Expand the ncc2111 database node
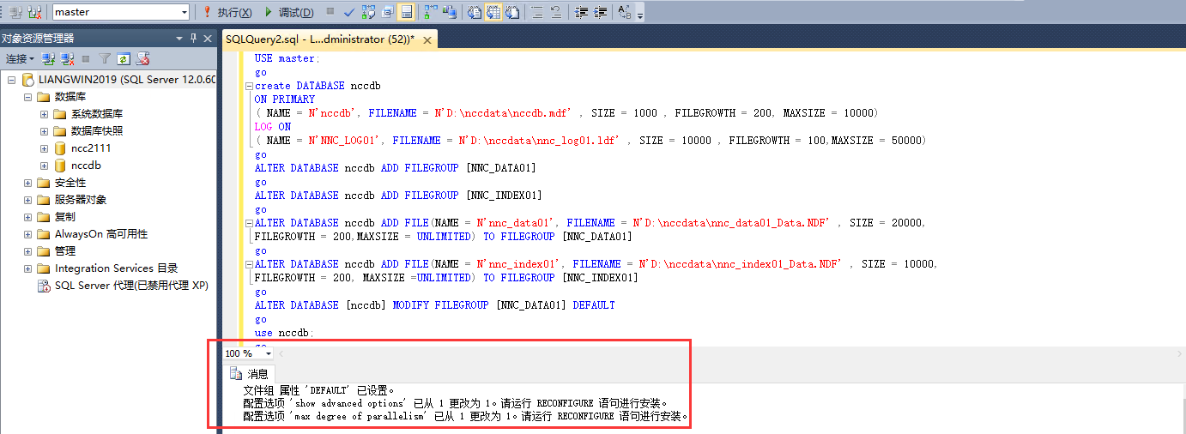1186x434 pixels. tap(44, 148)
